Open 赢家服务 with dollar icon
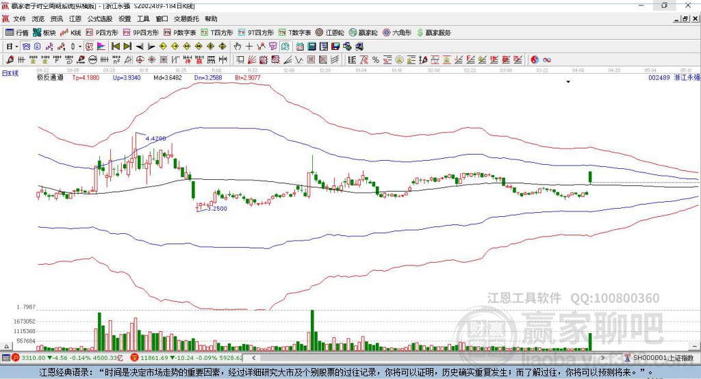The image size is (701, 379). click(434, 33)
